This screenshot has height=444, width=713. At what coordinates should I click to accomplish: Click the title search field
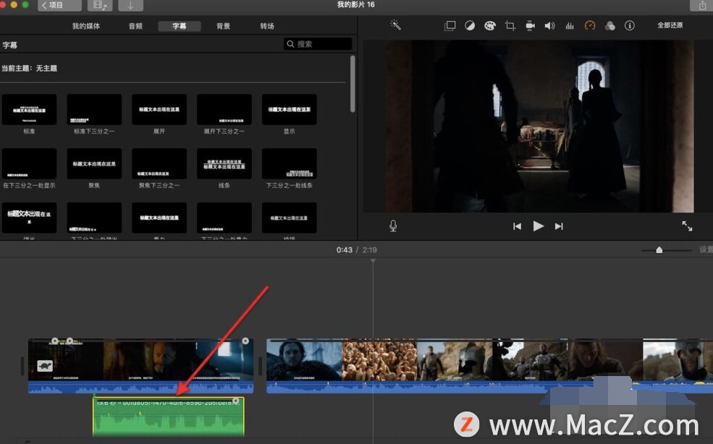click(x=317, y=43)
